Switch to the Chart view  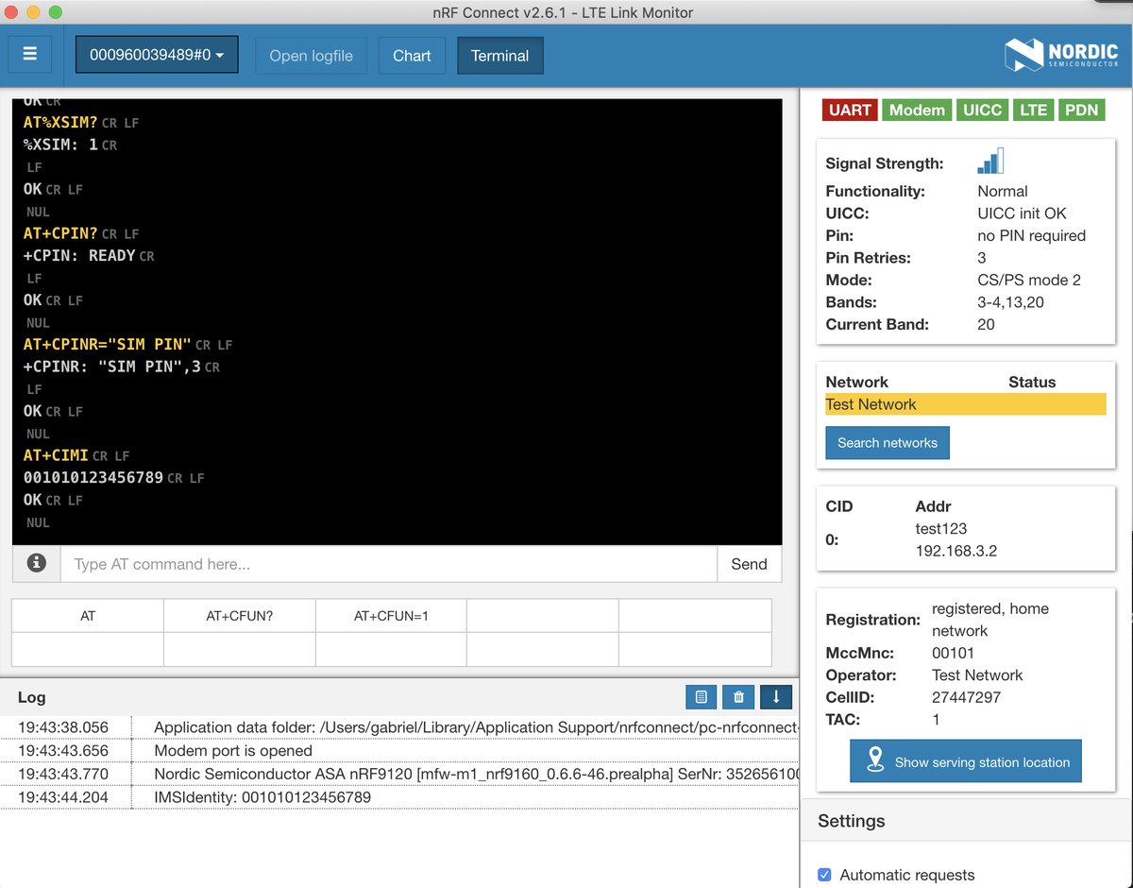[x=412, y=56]
